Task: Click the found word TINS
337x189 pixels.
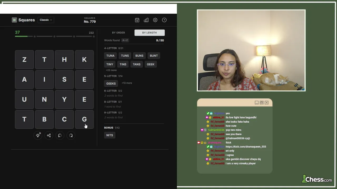Action: pyautogui.click(x=123, y=64)
